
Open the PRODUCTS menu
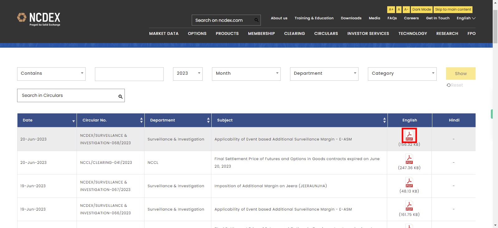point(227,34)
